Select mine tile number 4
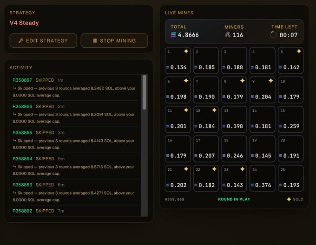 click(x=263, y=60)
